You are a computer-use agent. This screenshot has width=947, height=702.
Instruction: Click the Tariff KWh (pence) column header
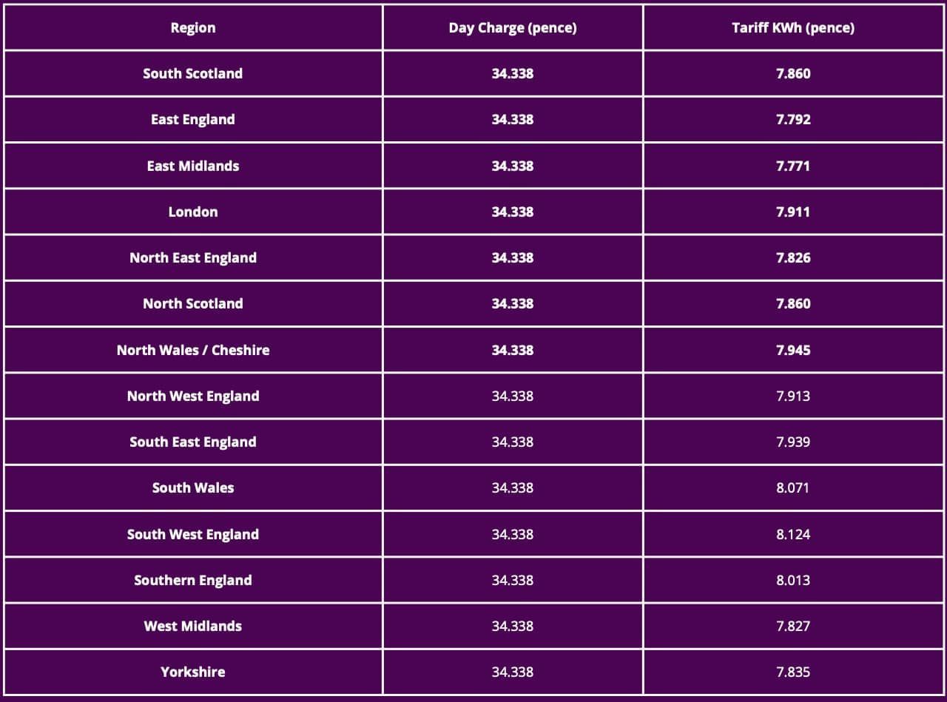click(793, 28)
